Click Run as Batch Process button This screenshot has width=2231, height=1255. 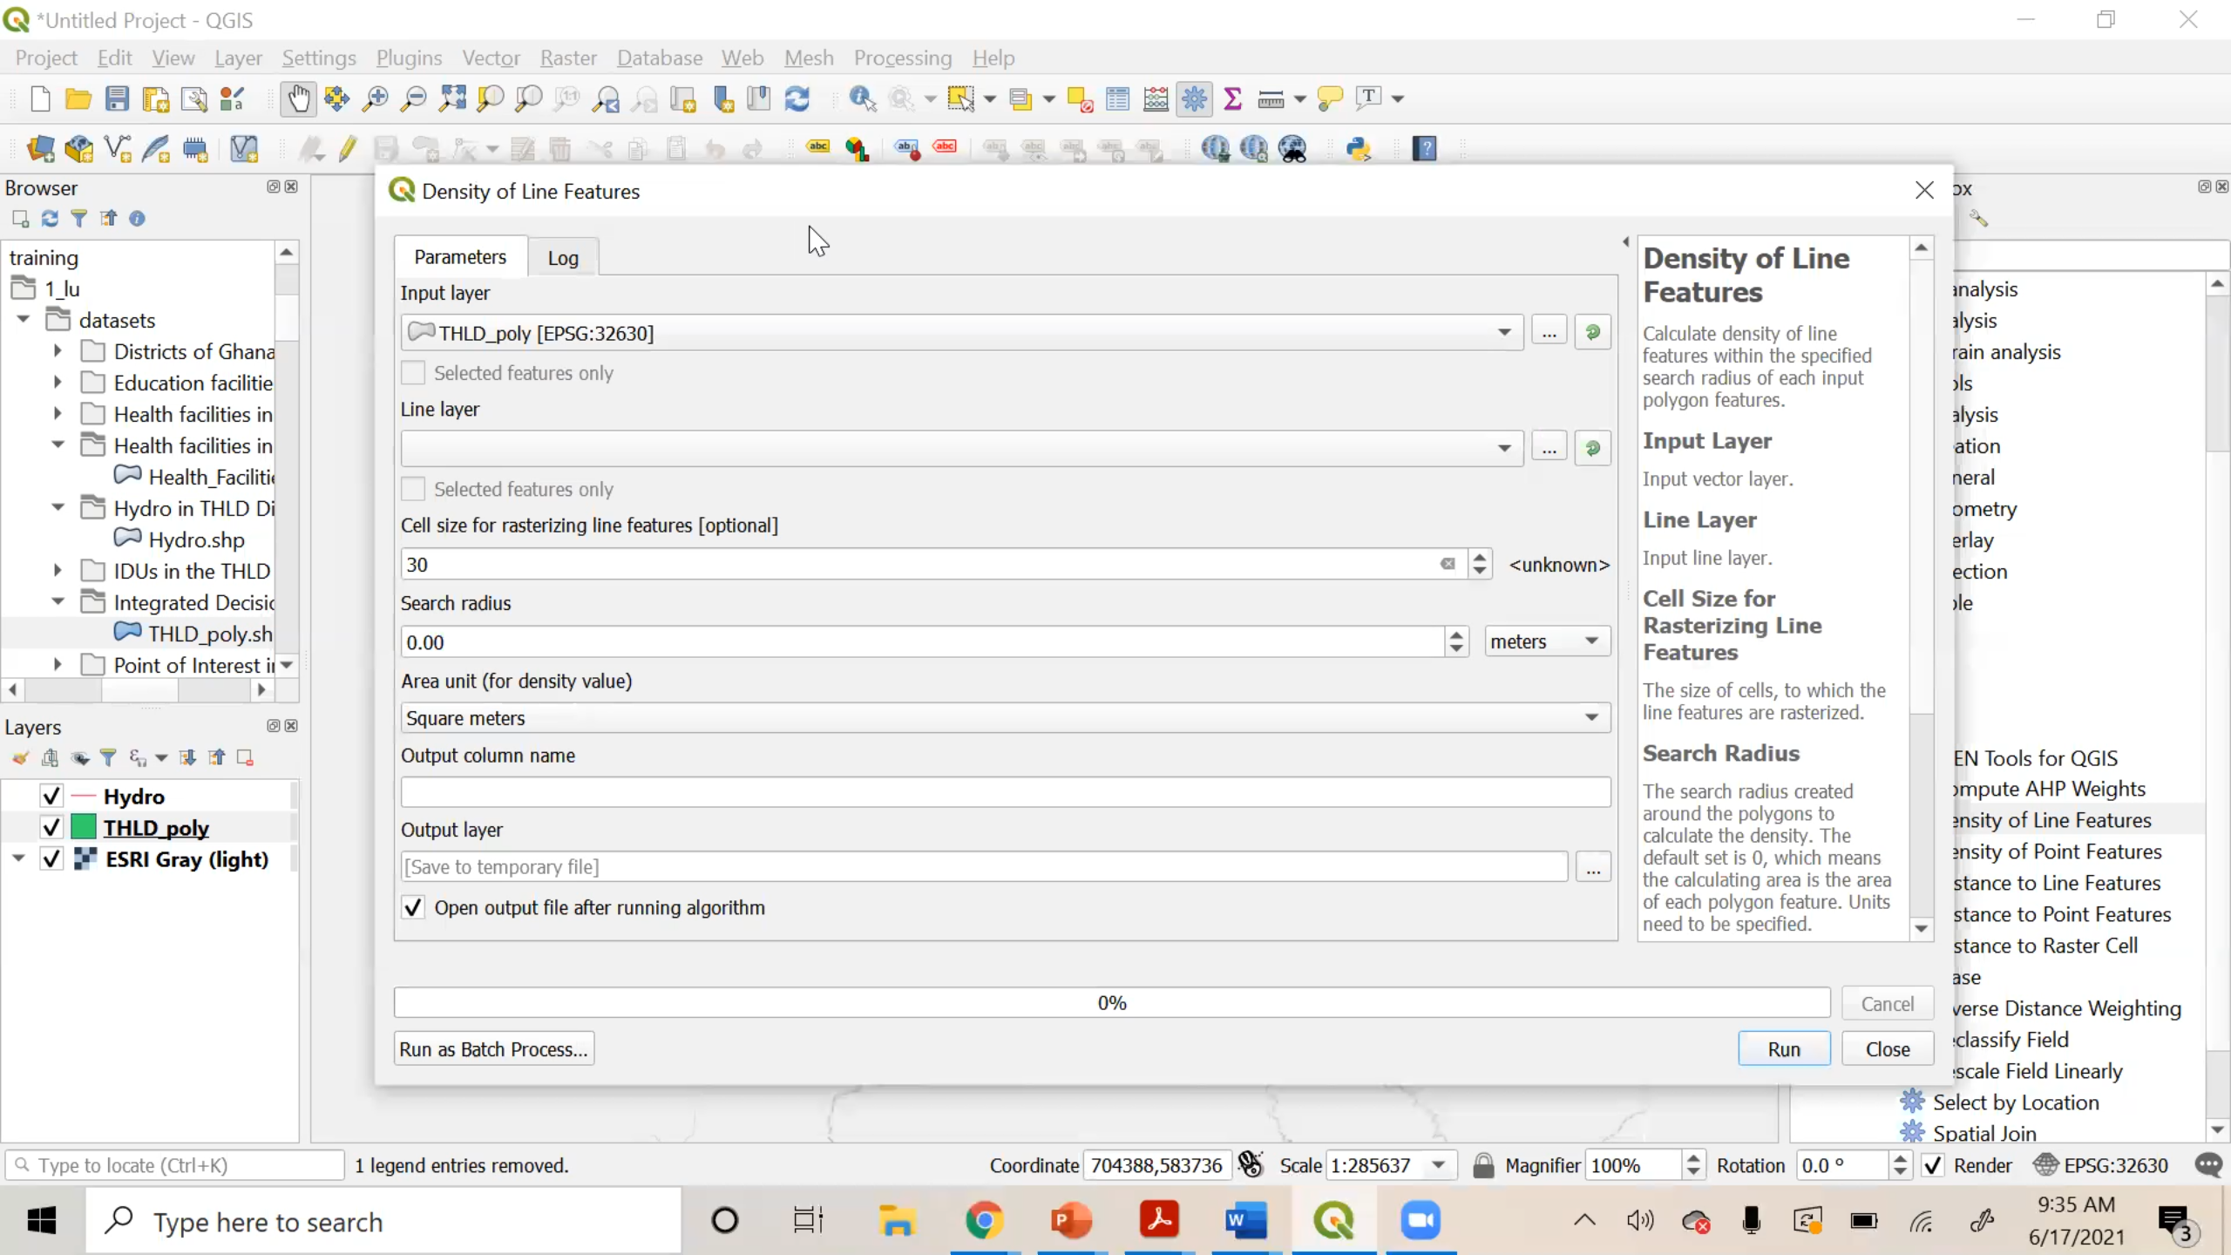click(493, 1049)
